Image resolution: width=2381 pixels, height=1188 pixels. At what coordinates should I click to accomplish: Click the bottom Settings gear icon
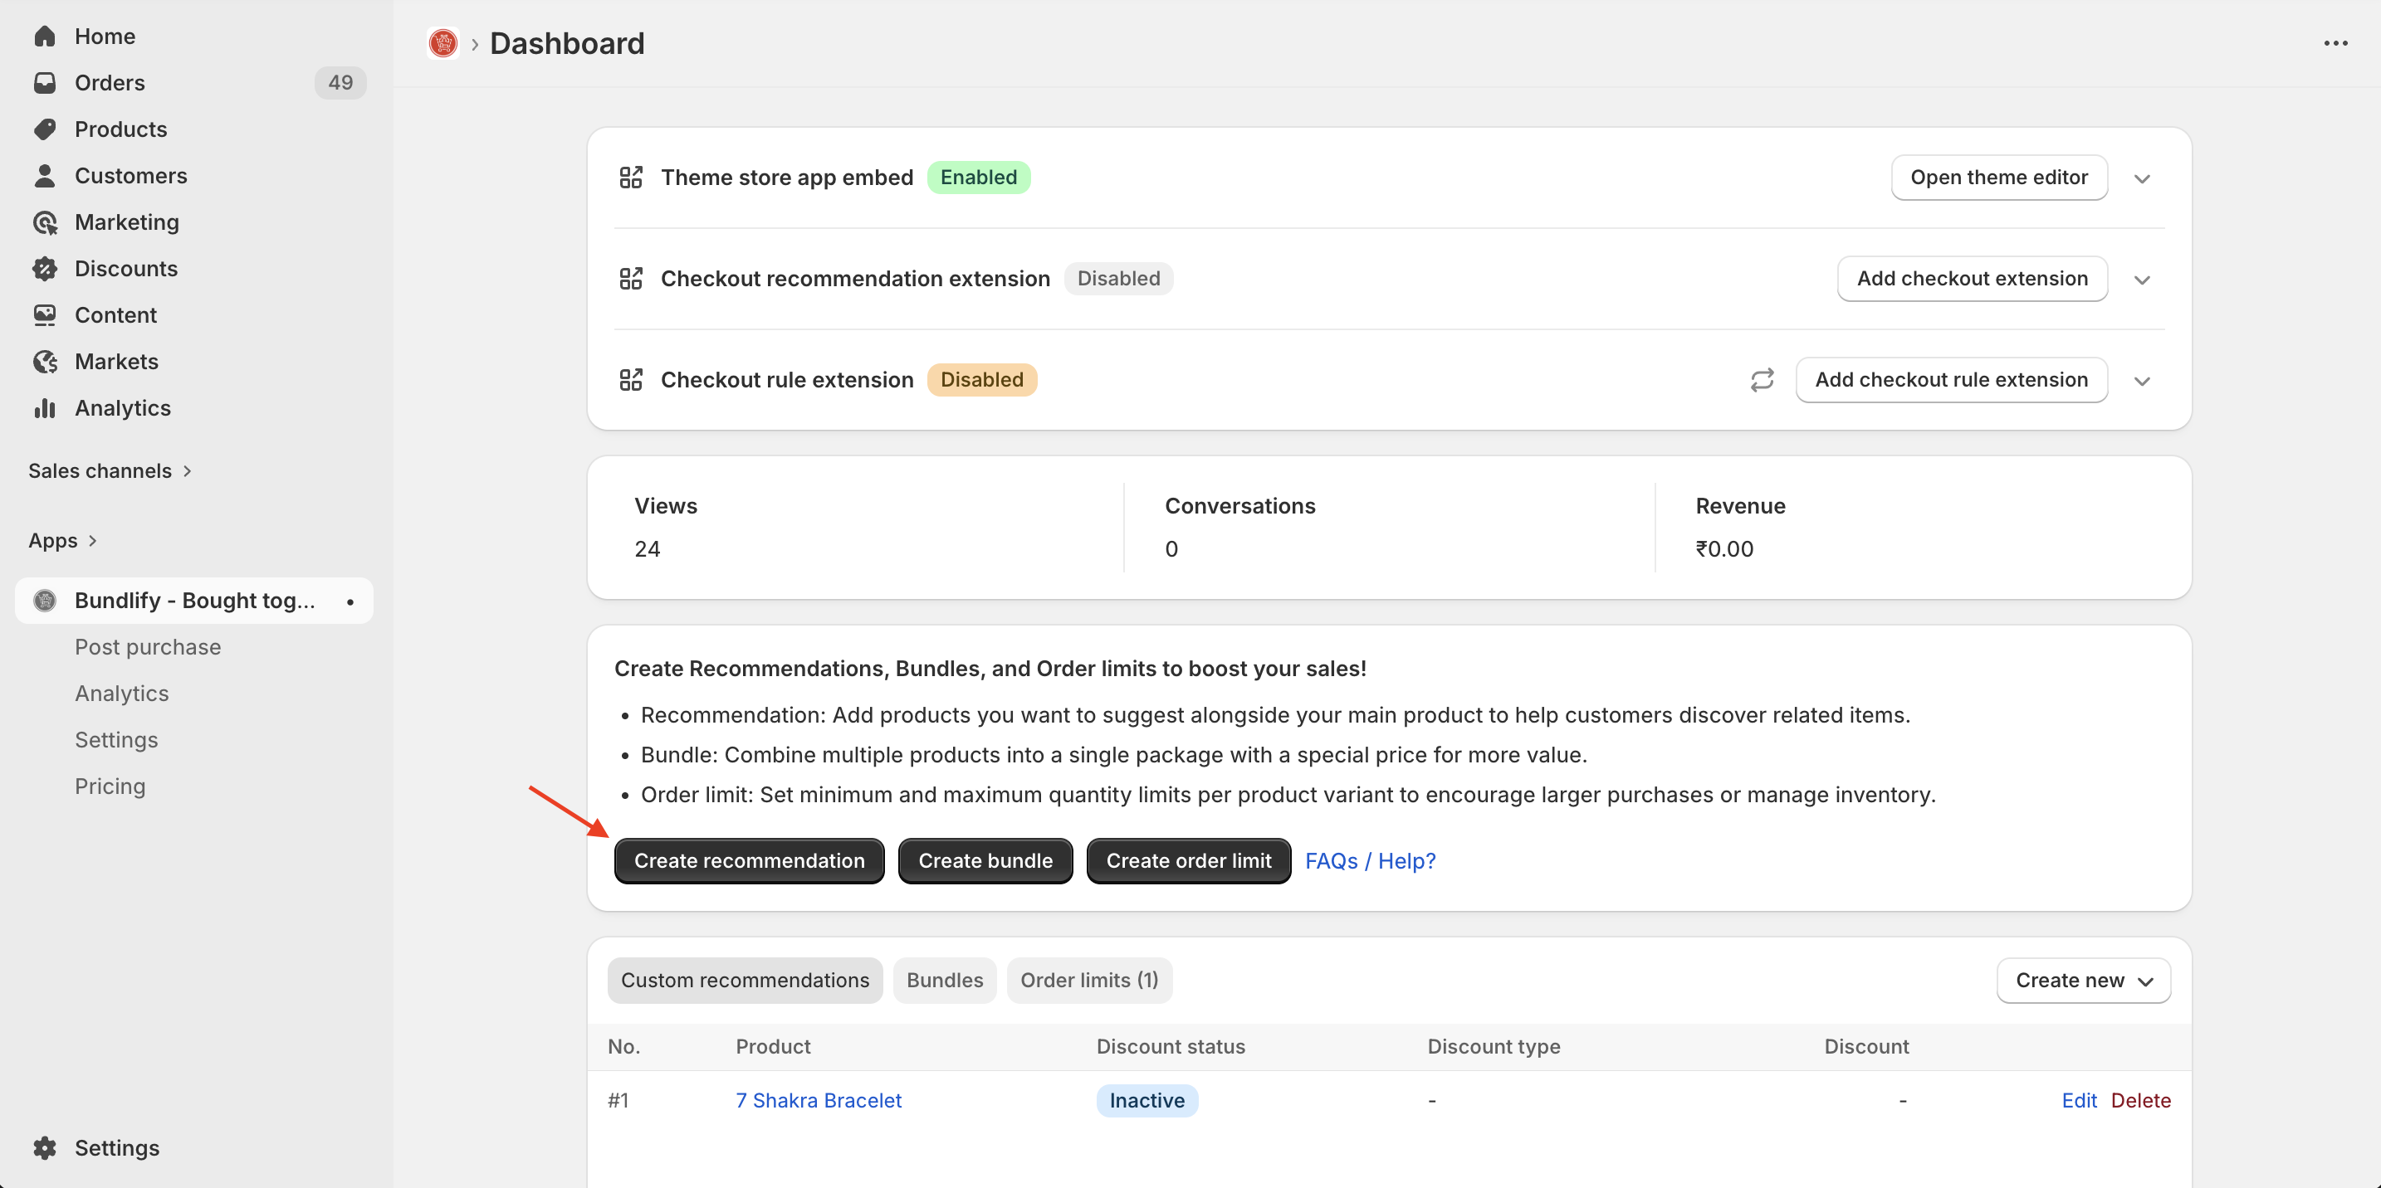(44, 1147)
